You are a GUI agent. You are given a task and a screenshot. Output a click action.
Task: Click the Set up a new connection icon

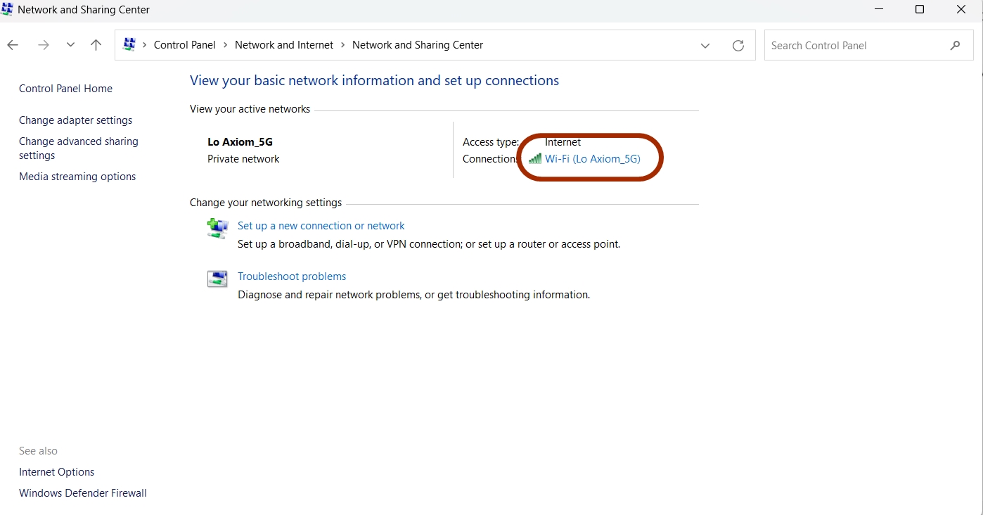click(217, 228)
